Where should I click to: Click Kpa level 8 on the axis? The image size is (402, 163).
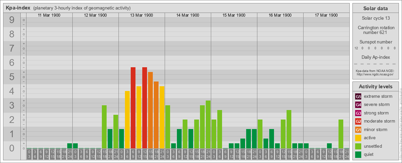pos(12,34)
